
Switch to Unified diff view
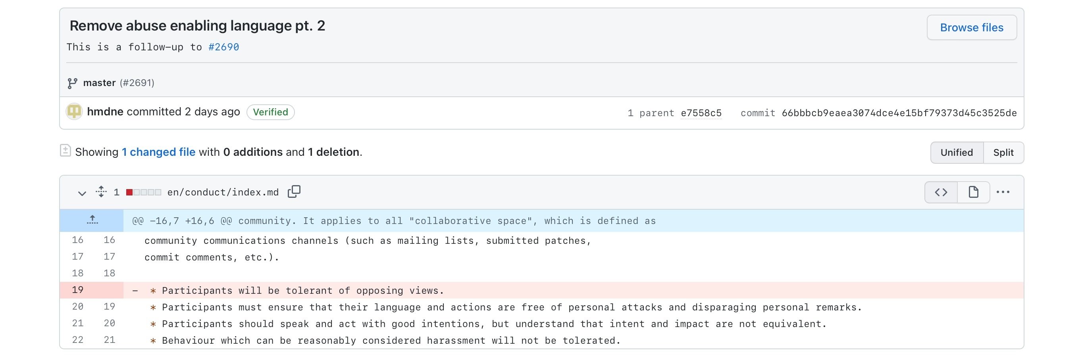point(957,152)
